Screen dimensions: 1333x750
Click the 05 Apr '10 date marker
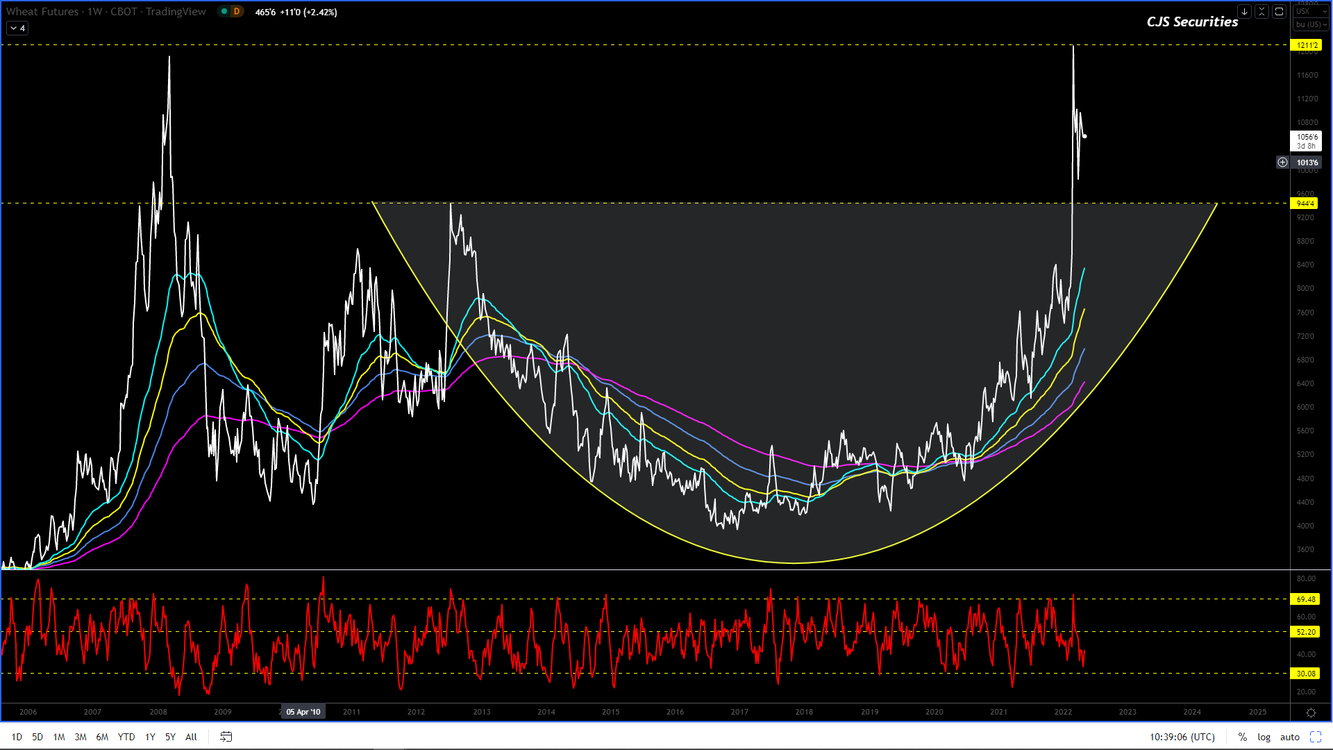click(303, 712)
